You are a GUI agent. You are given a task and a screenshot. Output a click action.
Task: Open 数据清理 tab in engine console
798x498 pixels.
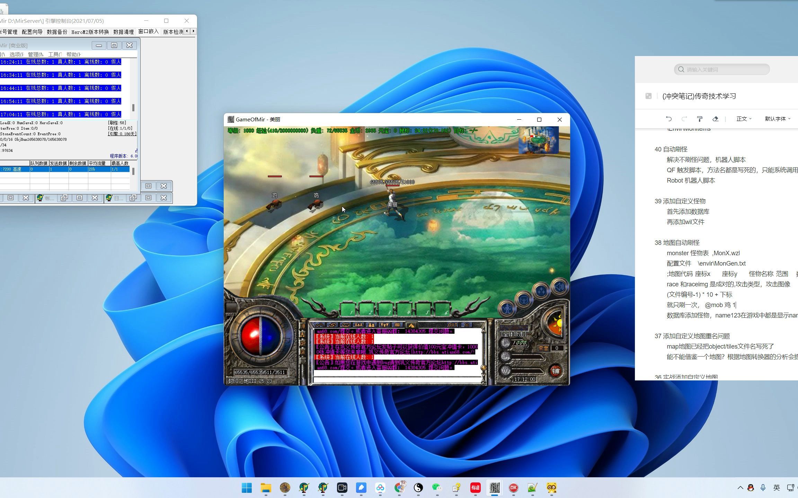click(123, 32)
